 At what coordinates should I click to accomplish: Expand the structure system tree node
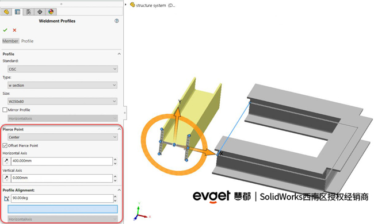click(125, 5)
